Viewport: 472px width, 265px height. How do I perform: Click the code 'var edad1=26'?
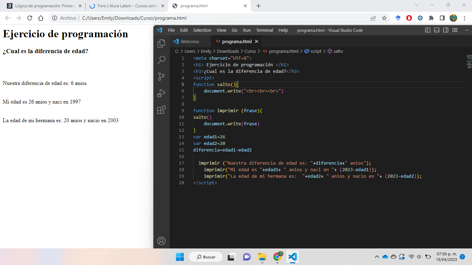(x=209, y=137)
